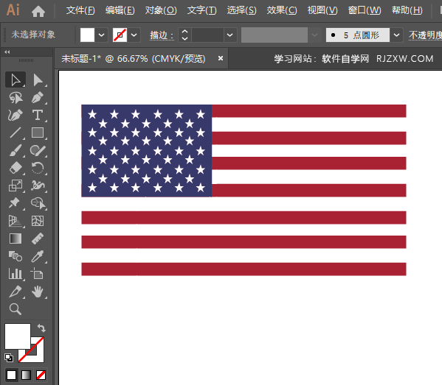
Task: Select the Blend tool
Action: click(15, 256)
